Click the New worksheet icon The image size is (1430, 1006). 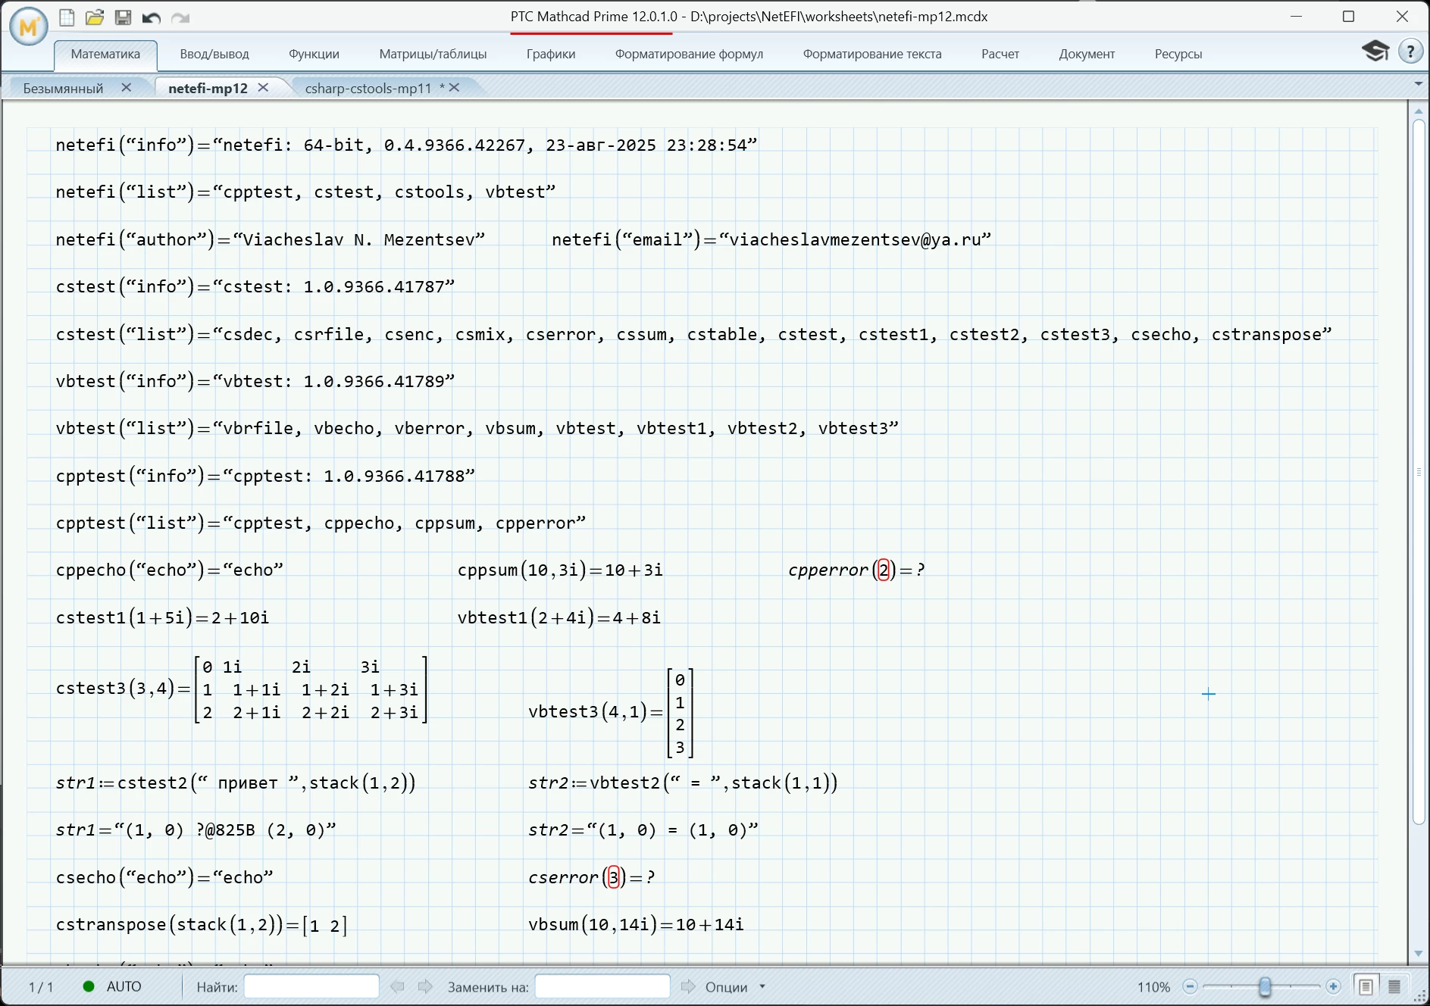point(67,17)
